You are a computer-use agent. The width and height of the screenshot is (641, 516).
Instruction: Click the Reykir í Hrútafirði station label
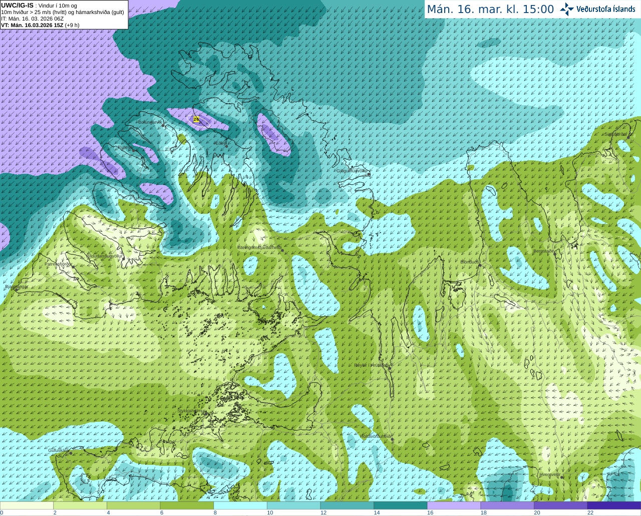pyautogui.click(x=371, y=365)
